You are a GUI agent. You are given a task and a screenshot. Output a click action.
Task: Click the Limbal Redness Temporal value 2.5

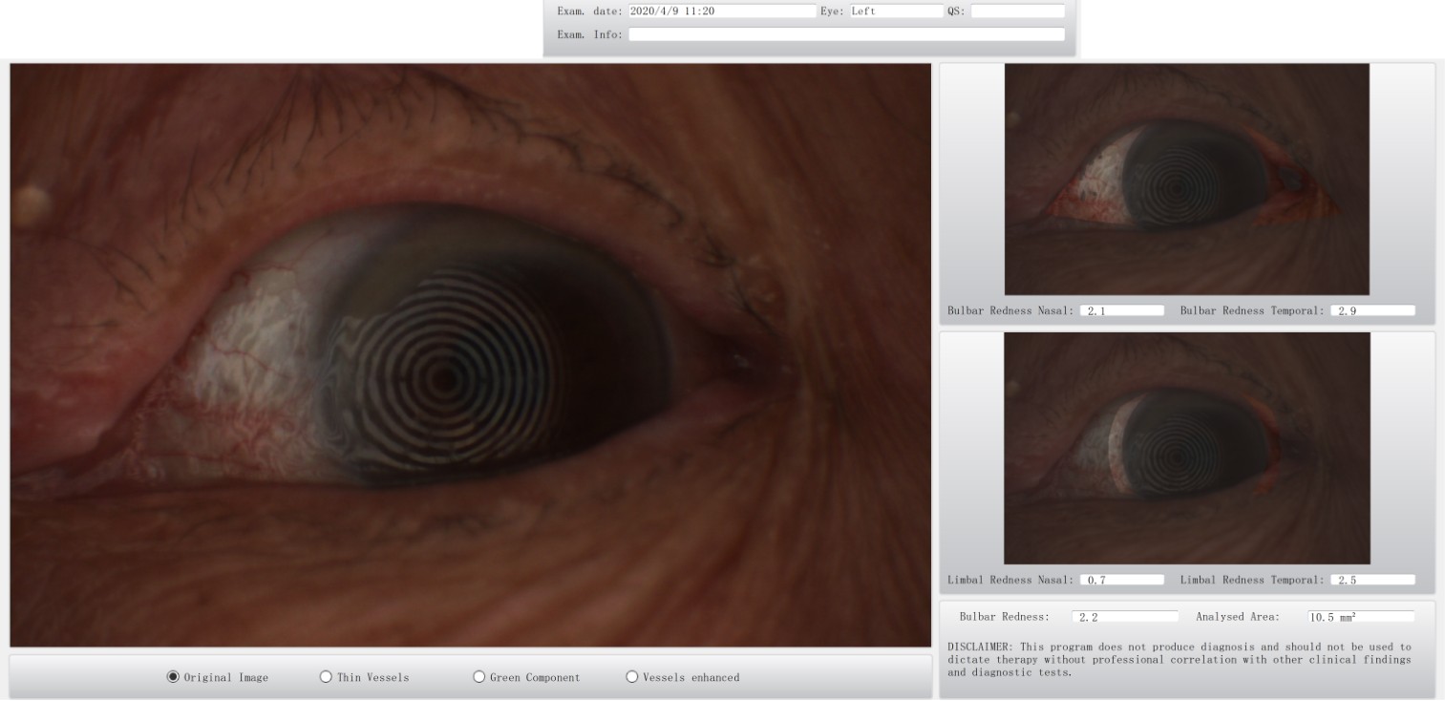click(1372, 580)
